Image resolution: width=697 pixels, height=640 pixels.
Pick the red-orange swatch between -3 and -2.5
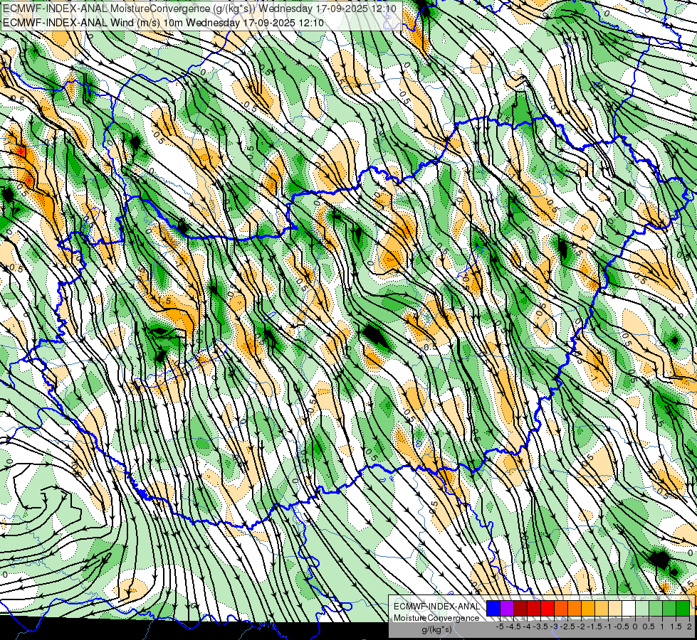tap(561, 609)
